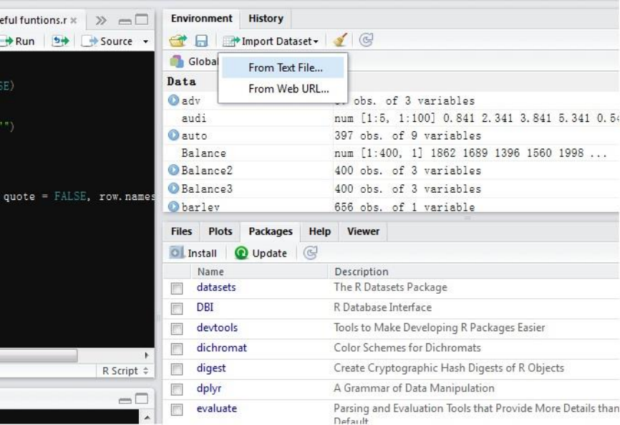Toggle the digest package checkbox
The image size is (620, 425).
pyautogui.click(x=177, y=369)
